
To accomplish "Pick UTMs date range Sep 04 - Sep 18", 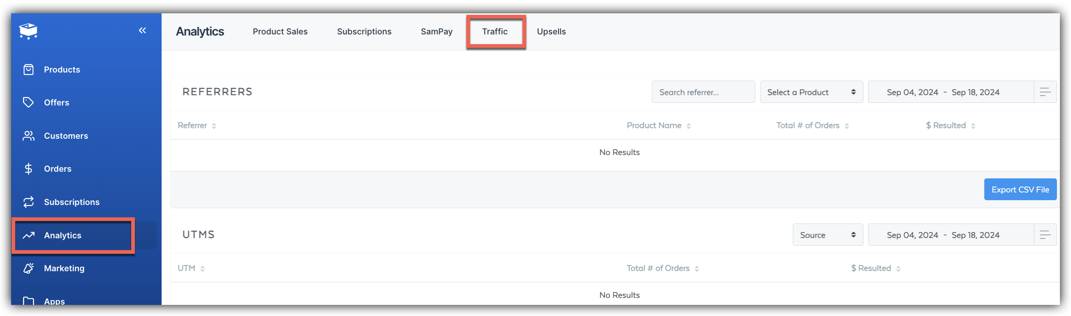I will point(951,235).
